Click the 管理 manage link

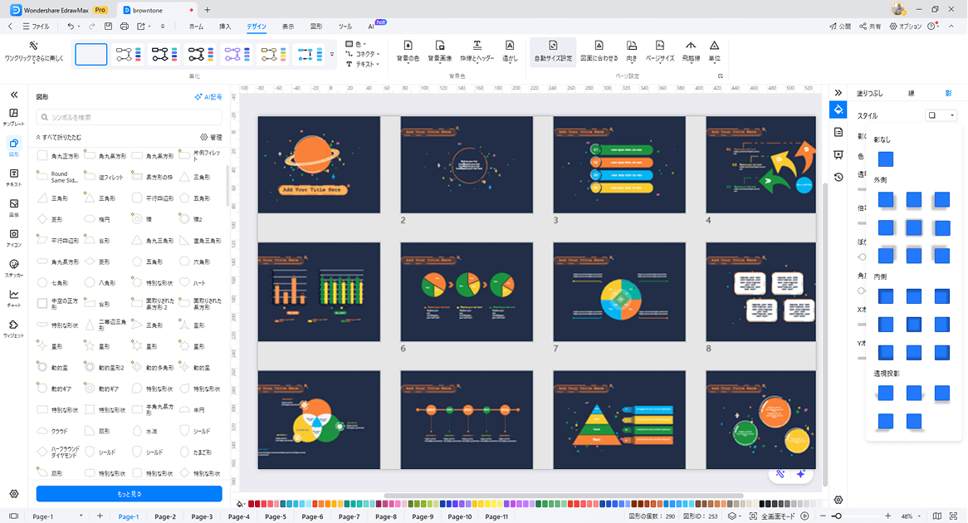tap(211, 137)
